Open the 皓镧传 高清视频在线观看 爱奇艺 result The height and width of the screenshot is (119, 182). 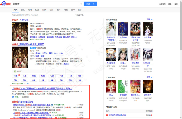[28, 44]
